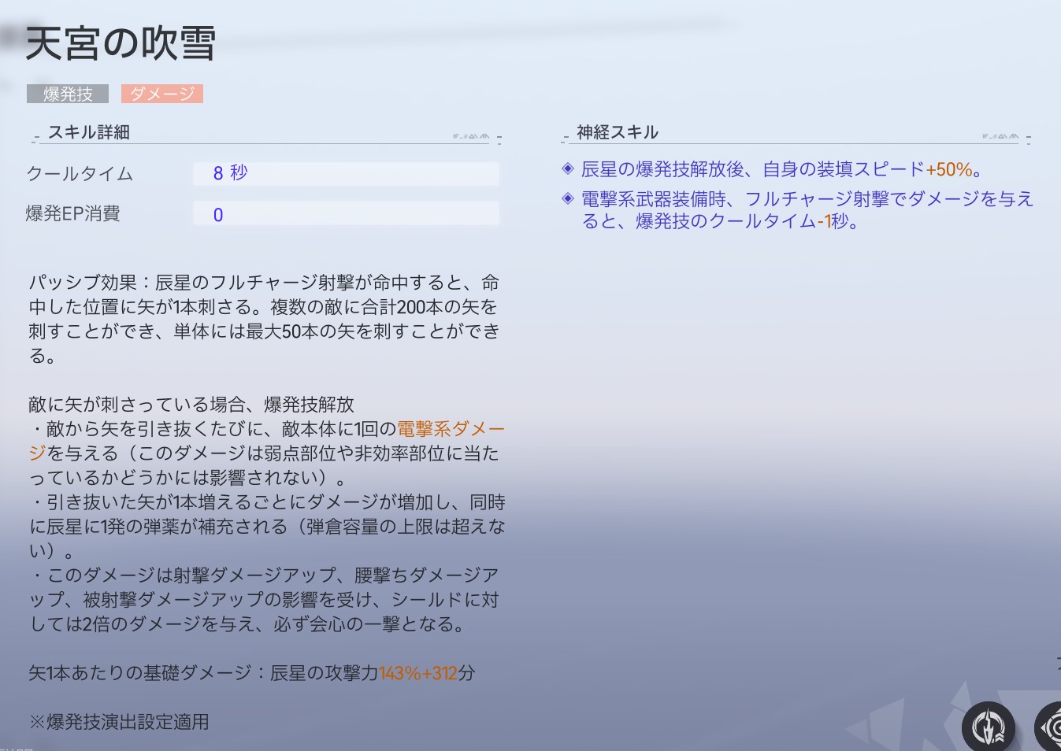Click the diamond bullet before 電撃系武器装備時
The height and width of the screenshot is (751, 1061).
coord(567,198)
